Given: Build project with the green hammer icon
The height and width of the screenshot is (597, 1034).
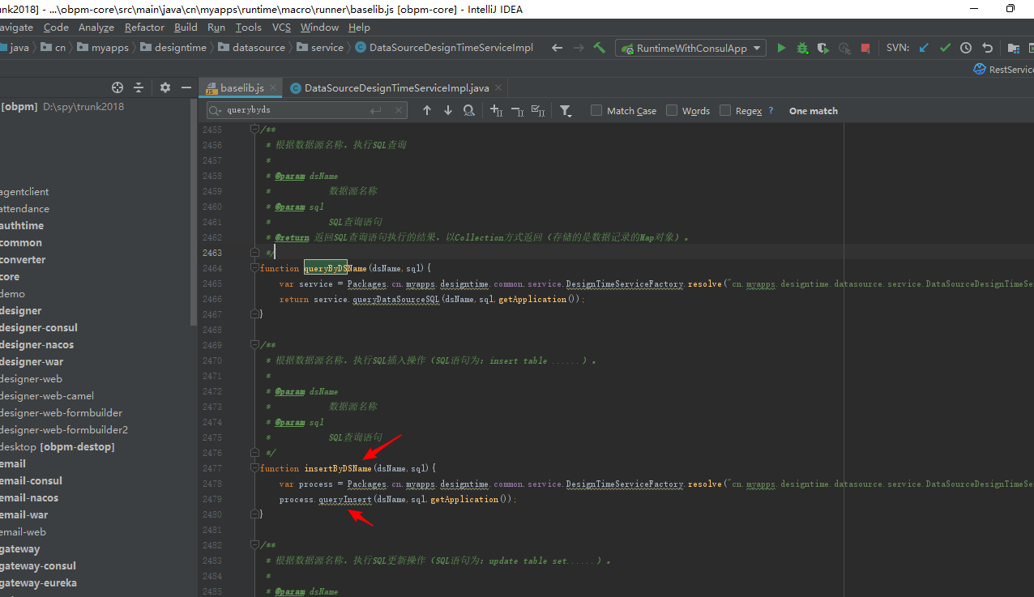Looking at the screenshot, I should (600, 48).
